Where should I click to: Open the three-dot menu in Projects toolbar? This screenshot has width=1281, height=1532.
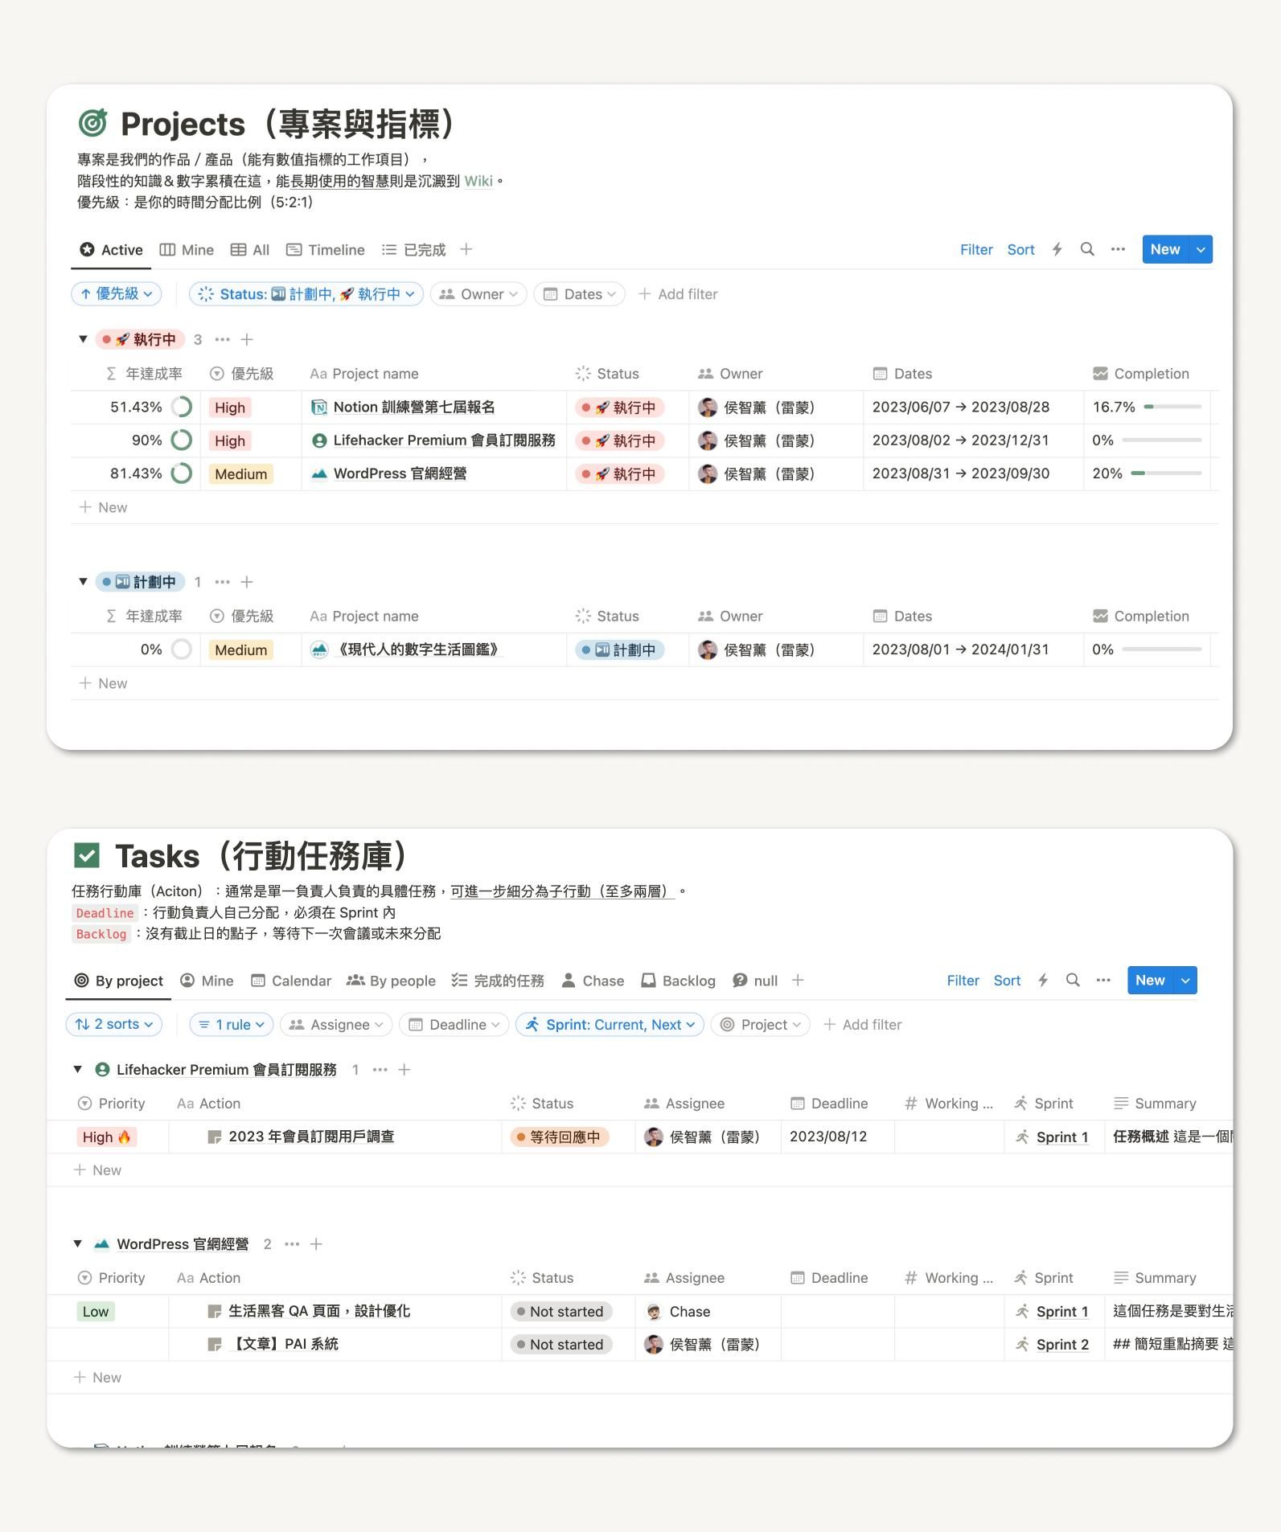point(1118,249)
